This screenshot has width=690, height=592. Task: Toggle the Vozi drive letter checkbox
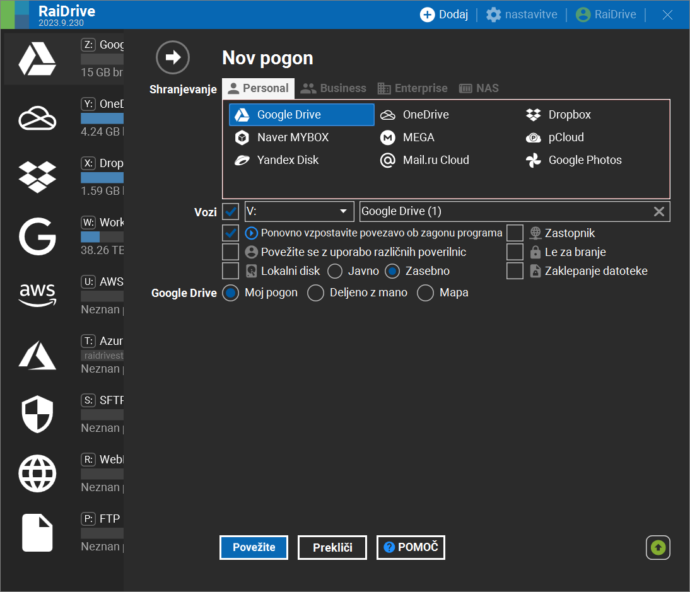pyautogui.click(x=231, y=212)
